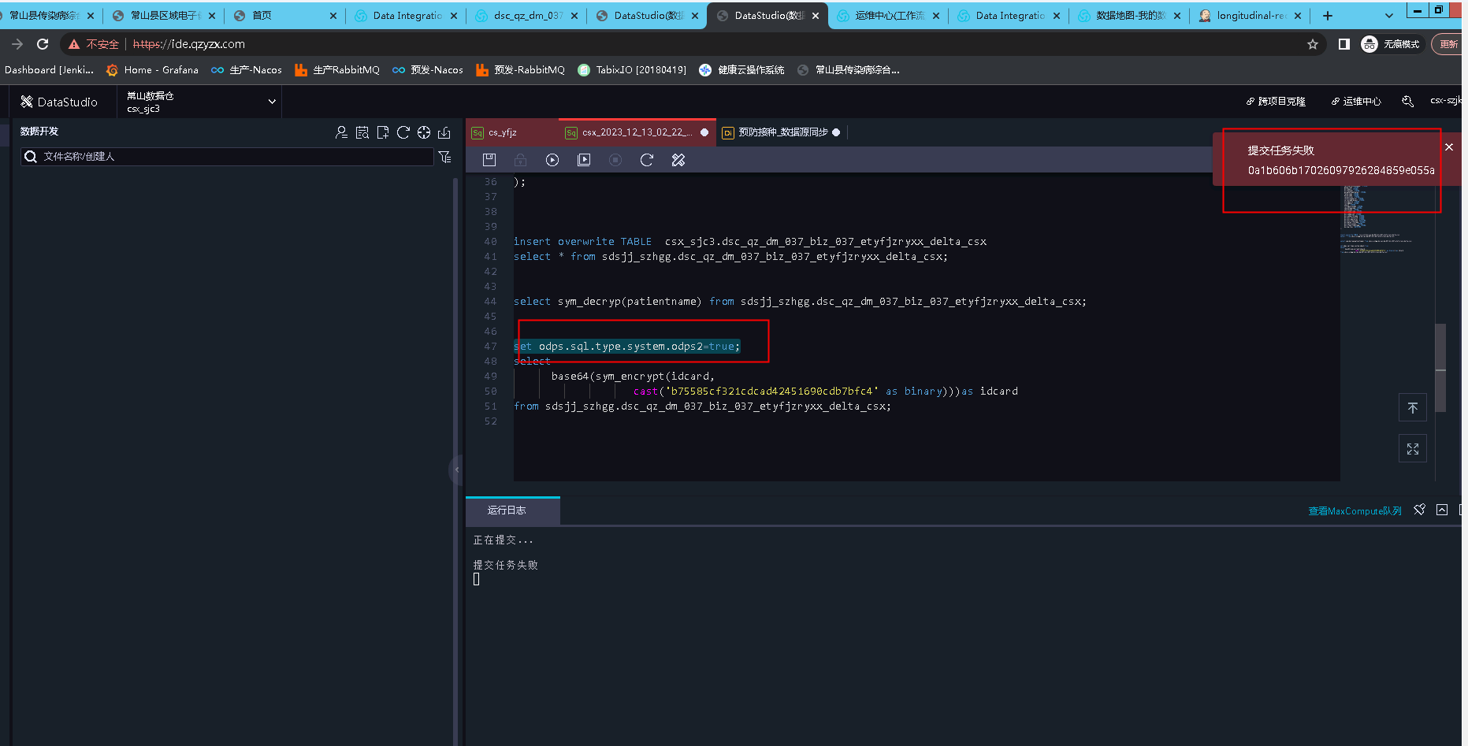The height and width of the screenshot is (746, 1468).
Task: Click code line 47 set odps statement
Action: point(627,346)
